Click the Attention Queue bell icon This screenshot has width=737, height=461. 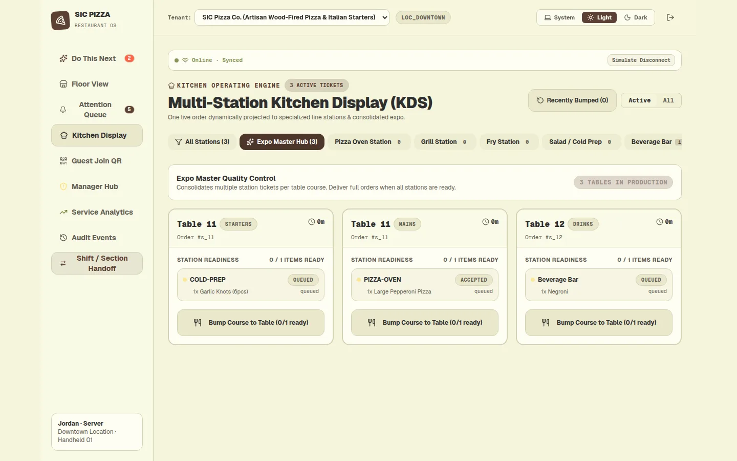coord(63,110)
